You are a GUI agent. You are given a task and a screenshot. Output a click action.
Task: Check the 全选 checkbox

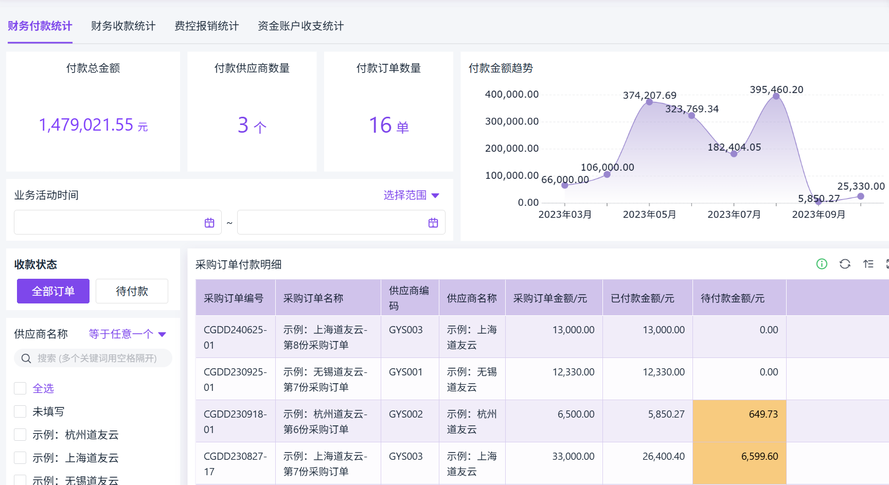pyautogui.click(x=20, y=388)
